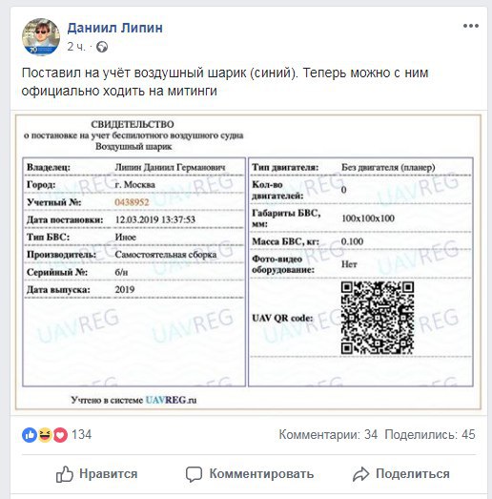Click the blue thumbs-up reaction icon
The height and width of the screenshot is (499, 492).
[x=30, y=435]
